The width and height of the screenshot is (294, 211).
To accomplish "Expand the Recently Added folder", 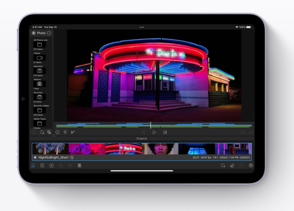I will [x=40, y=110].
